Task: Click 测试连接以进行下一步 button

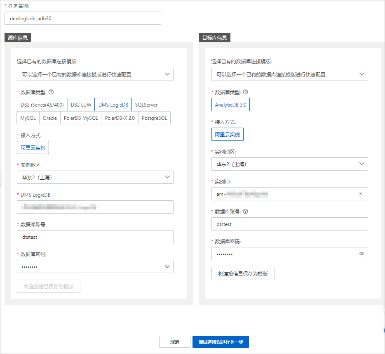Action: 221,342
